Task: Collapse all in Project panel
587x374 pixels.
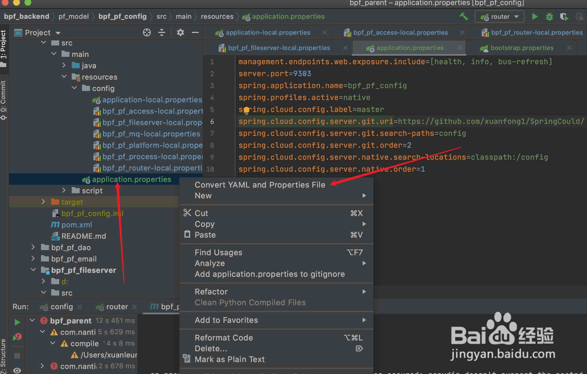Action: click(x=161, y=32)
